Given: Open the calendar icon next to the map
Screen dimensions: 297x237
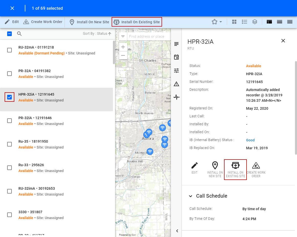Looking at the screenshot, I should click(176, 57).
